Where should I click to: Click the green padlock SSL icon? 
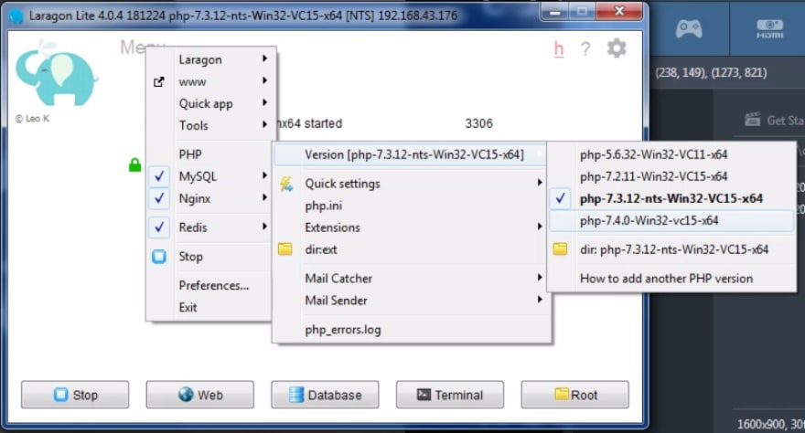click(x=134, y=164)
